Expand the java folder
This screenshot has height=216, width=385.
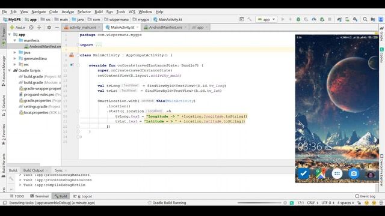[14, 52]
